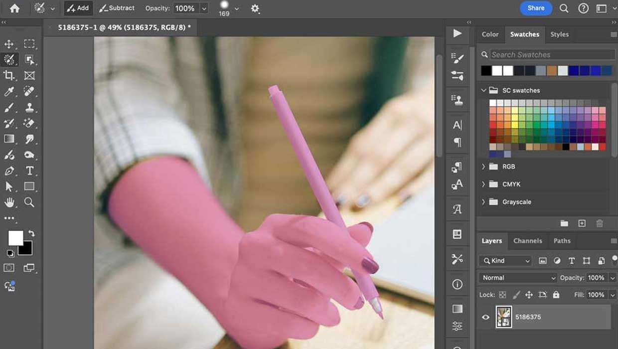Expand the CMYK swatches folder
This screenshot has height=349, width=618.
[483, 184]
